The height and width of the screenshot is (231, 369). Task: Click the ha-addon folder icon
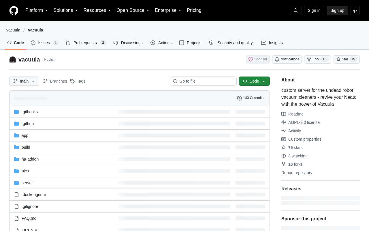16,159
